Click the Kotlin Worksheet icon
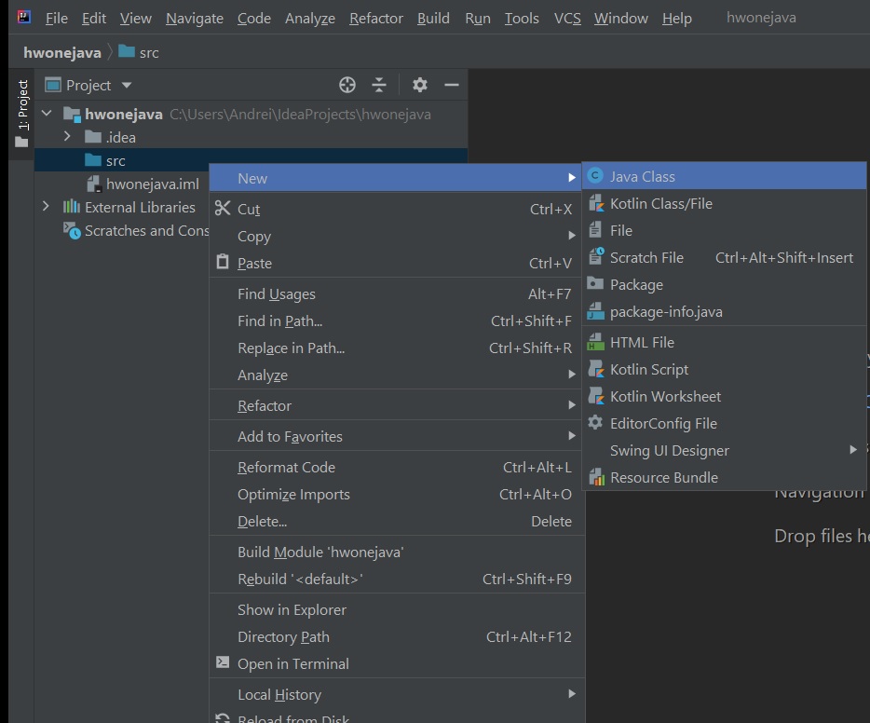The image size is (870, 723). point(596,396)
